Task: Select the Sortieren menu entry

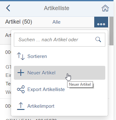Action: coord(60,56)
